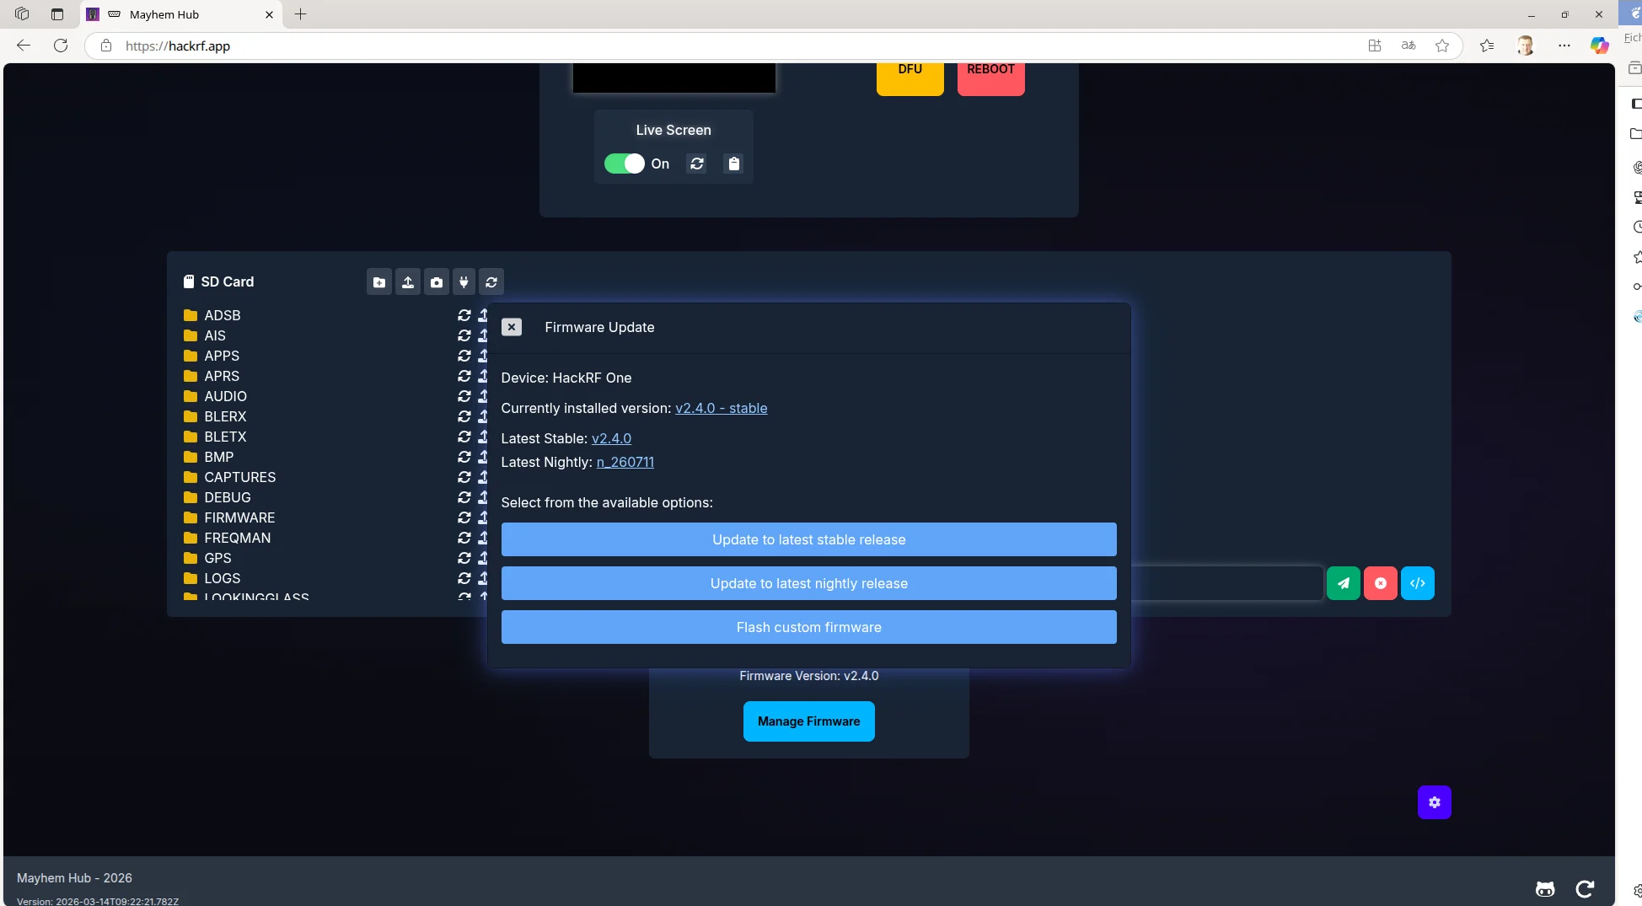The height and width of the screenshot is (906, 1642).
Task: Refresh the APPS folder row
Action: [464, 356]
